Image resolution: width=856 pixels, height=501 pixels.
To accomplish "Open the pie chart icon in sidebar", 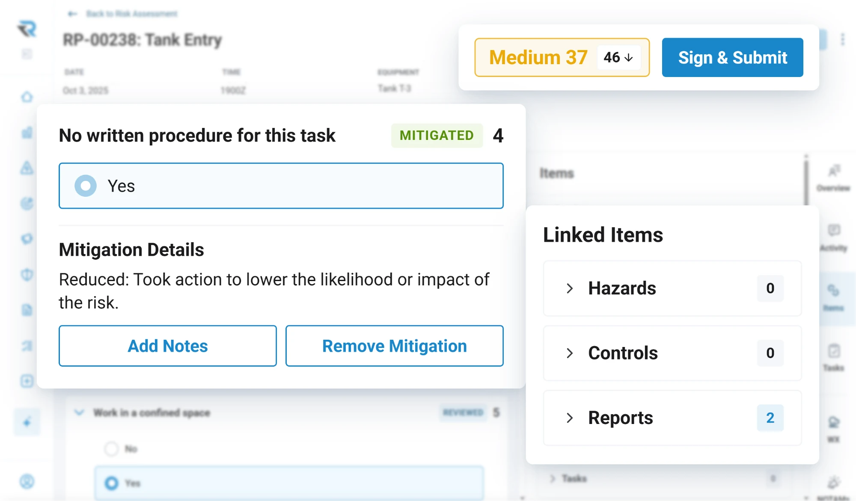I will (27, 203).
